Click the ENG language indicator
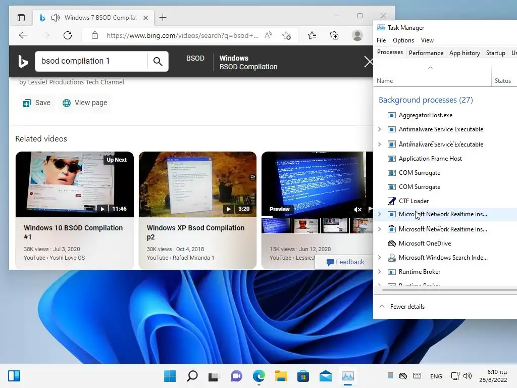Image resolution: width=517 pixels, height=388 pixels. tap(436, 376)
